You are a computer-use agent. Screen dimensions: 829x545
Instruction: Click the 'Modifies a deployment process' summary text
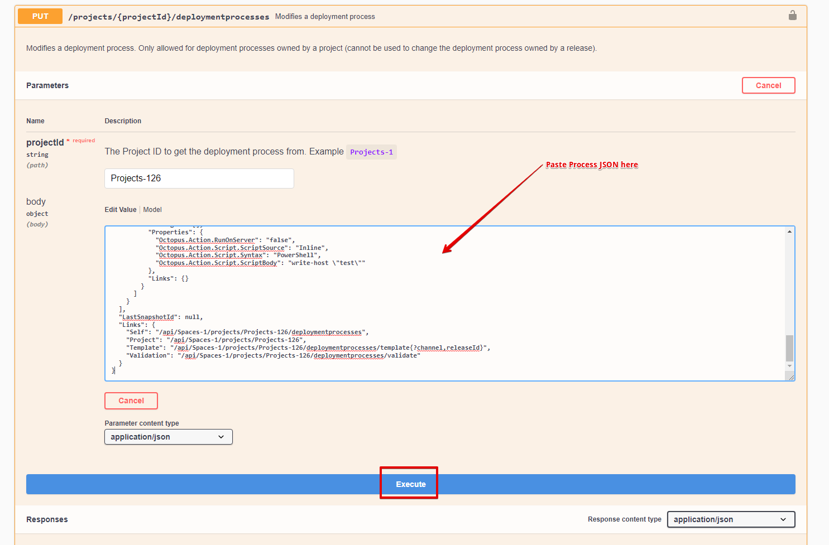pos(325,16)
